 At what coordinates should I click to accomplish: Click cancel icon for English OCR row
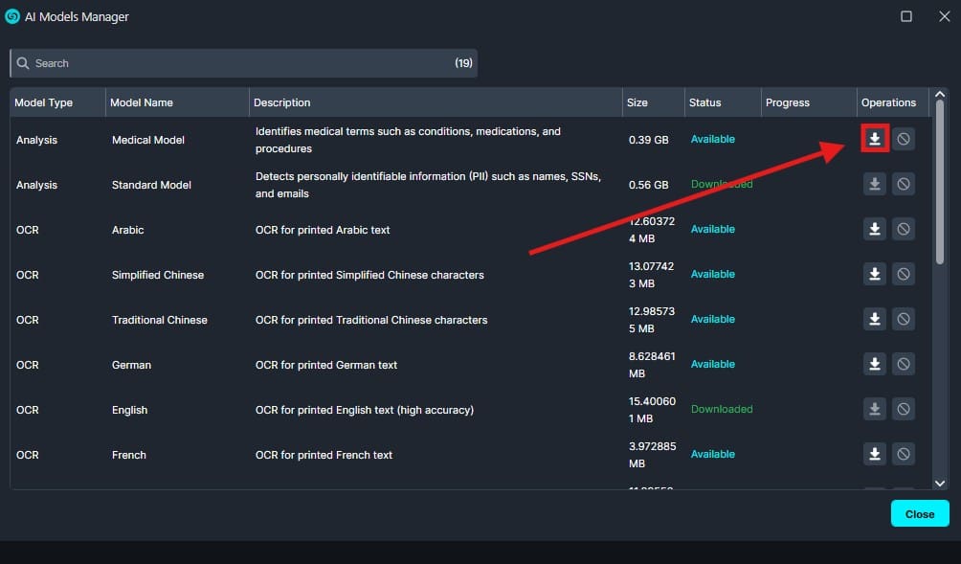click(903, 409)
